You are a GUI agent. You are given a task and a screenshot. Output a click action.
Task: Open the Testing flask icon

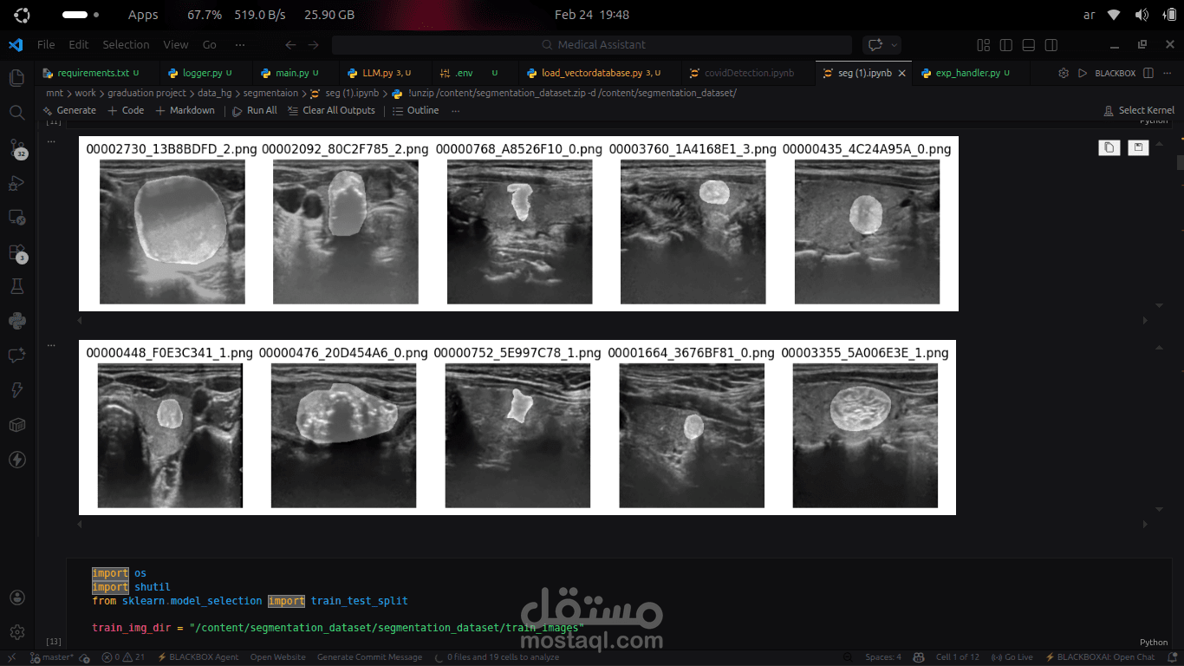pos(16,285)
